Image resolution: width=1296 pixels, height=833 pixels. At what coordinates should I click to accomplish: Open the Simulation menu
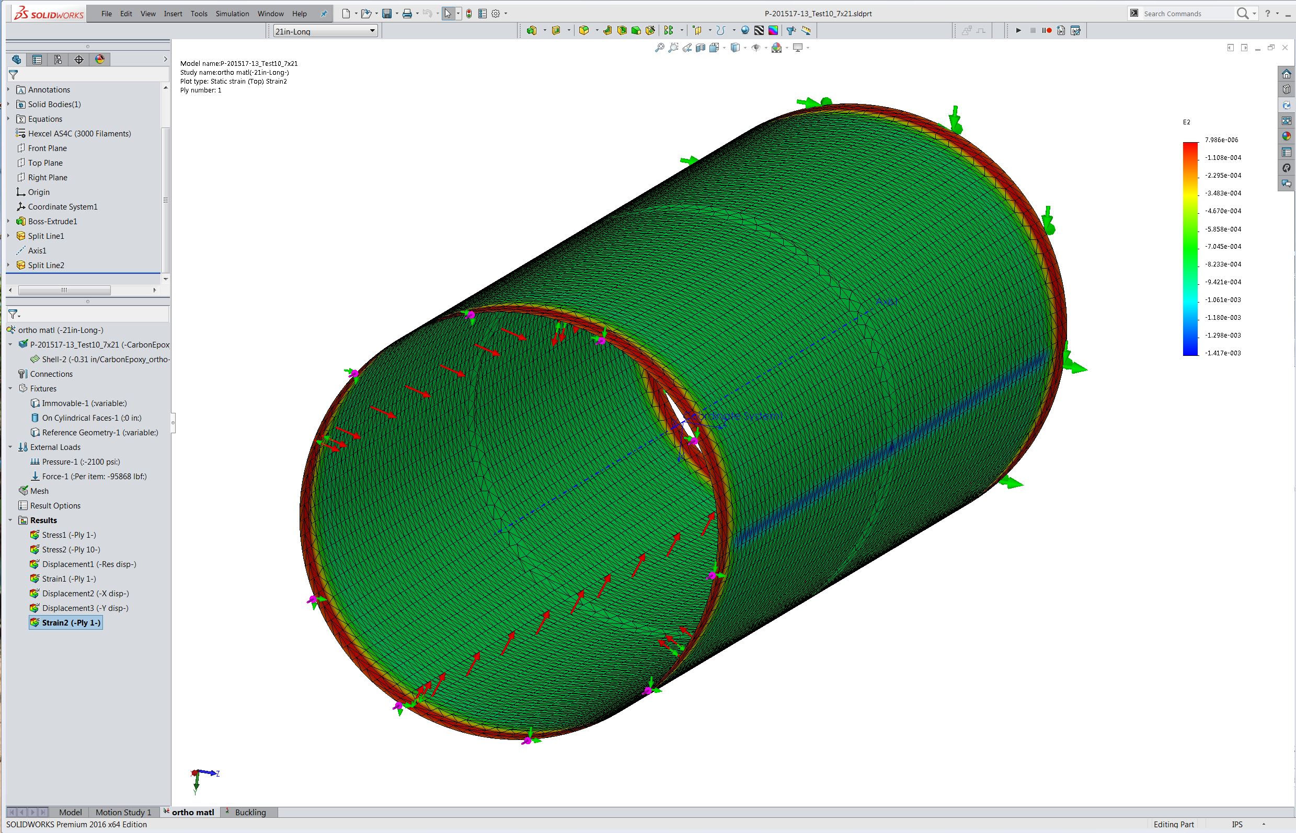tap(232, 14)
